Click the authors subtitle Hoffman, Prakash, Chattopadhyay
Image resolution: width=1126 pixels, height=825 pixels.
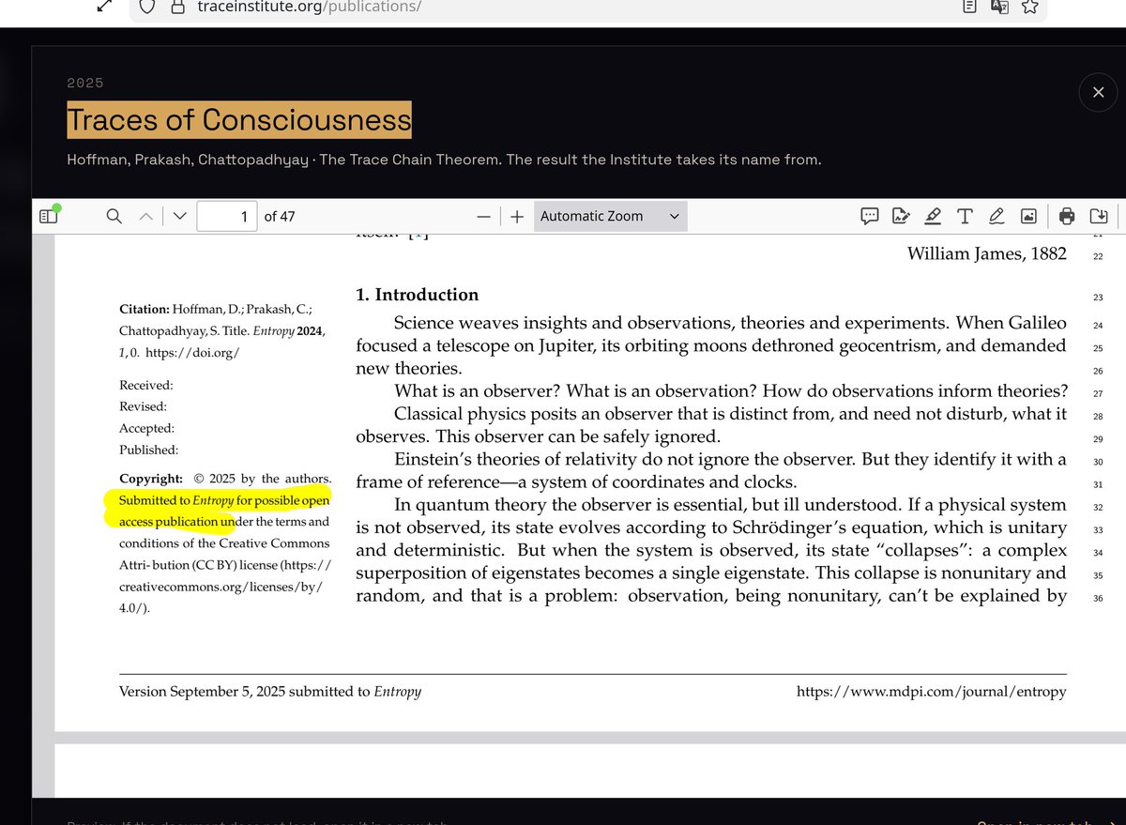[x=188, y=160]
